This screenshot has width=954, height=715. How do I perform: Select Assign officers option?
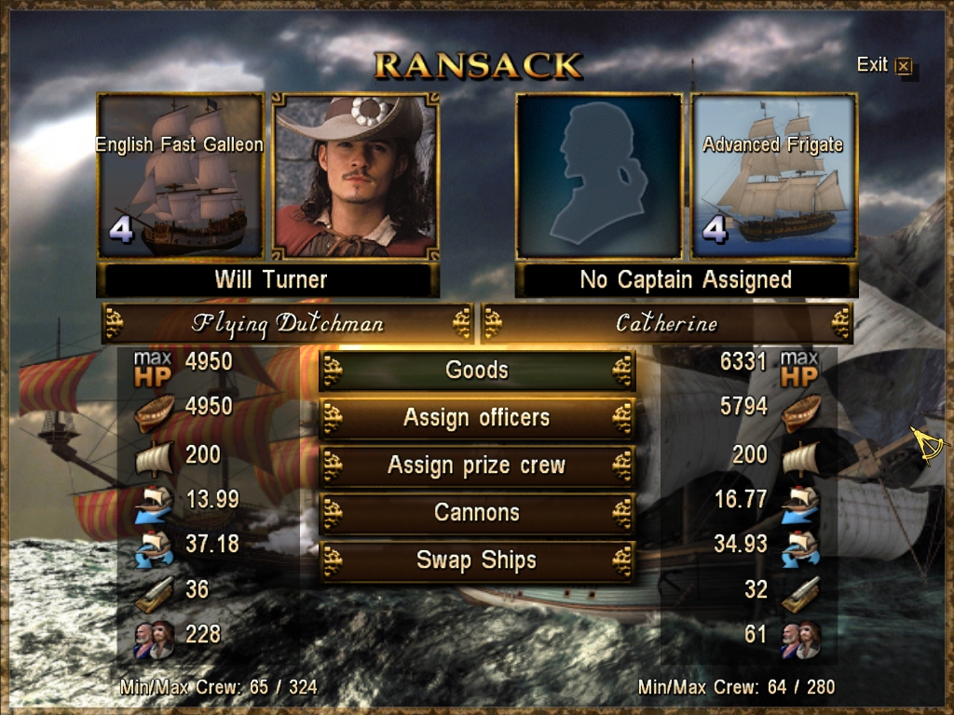tap(477, 418)
